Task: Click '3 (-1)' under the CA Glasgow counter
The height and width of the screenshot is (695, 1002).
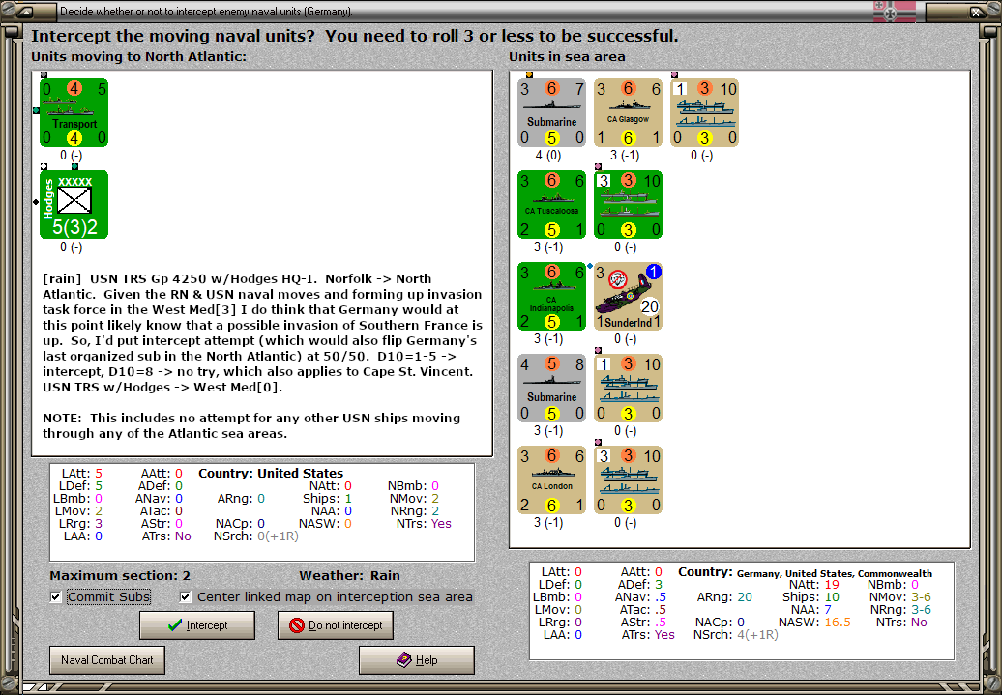Action: pos(625,156)
